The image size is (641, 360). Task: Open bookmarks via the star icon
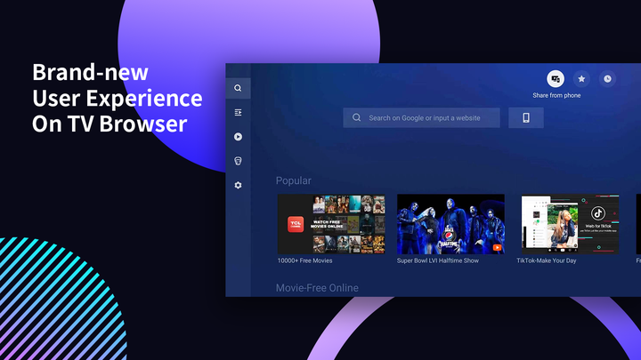tap(581, 79)
